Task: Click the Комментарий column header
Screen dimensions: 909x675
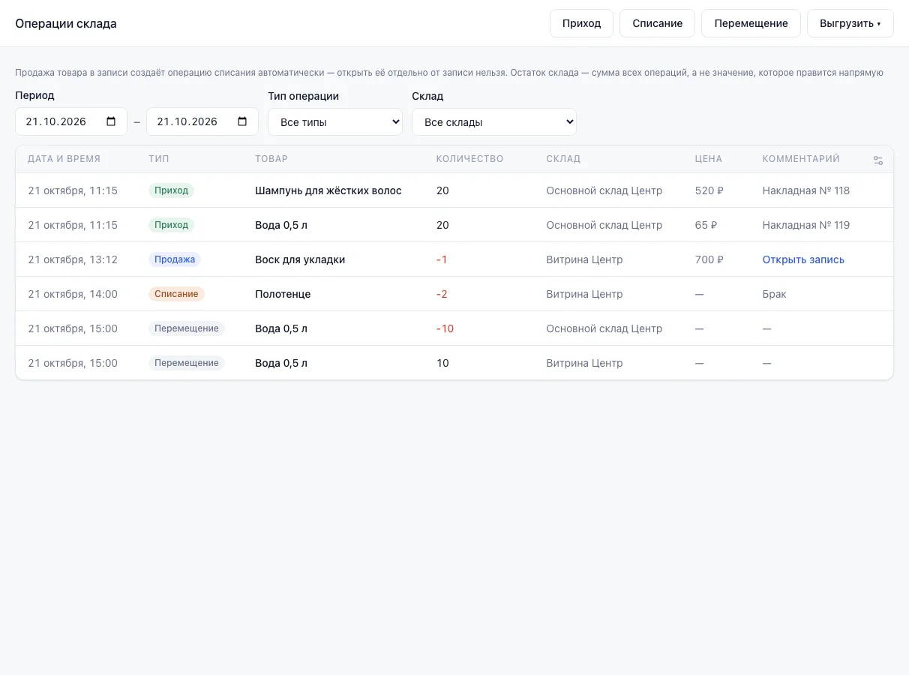Action: point(801,159)
